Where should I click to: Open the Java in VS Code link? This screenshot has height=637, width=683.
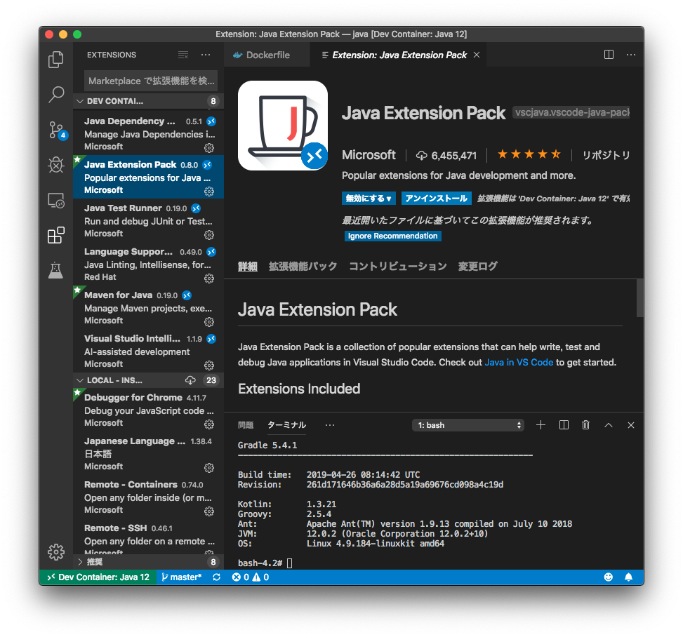coord(519,362)
